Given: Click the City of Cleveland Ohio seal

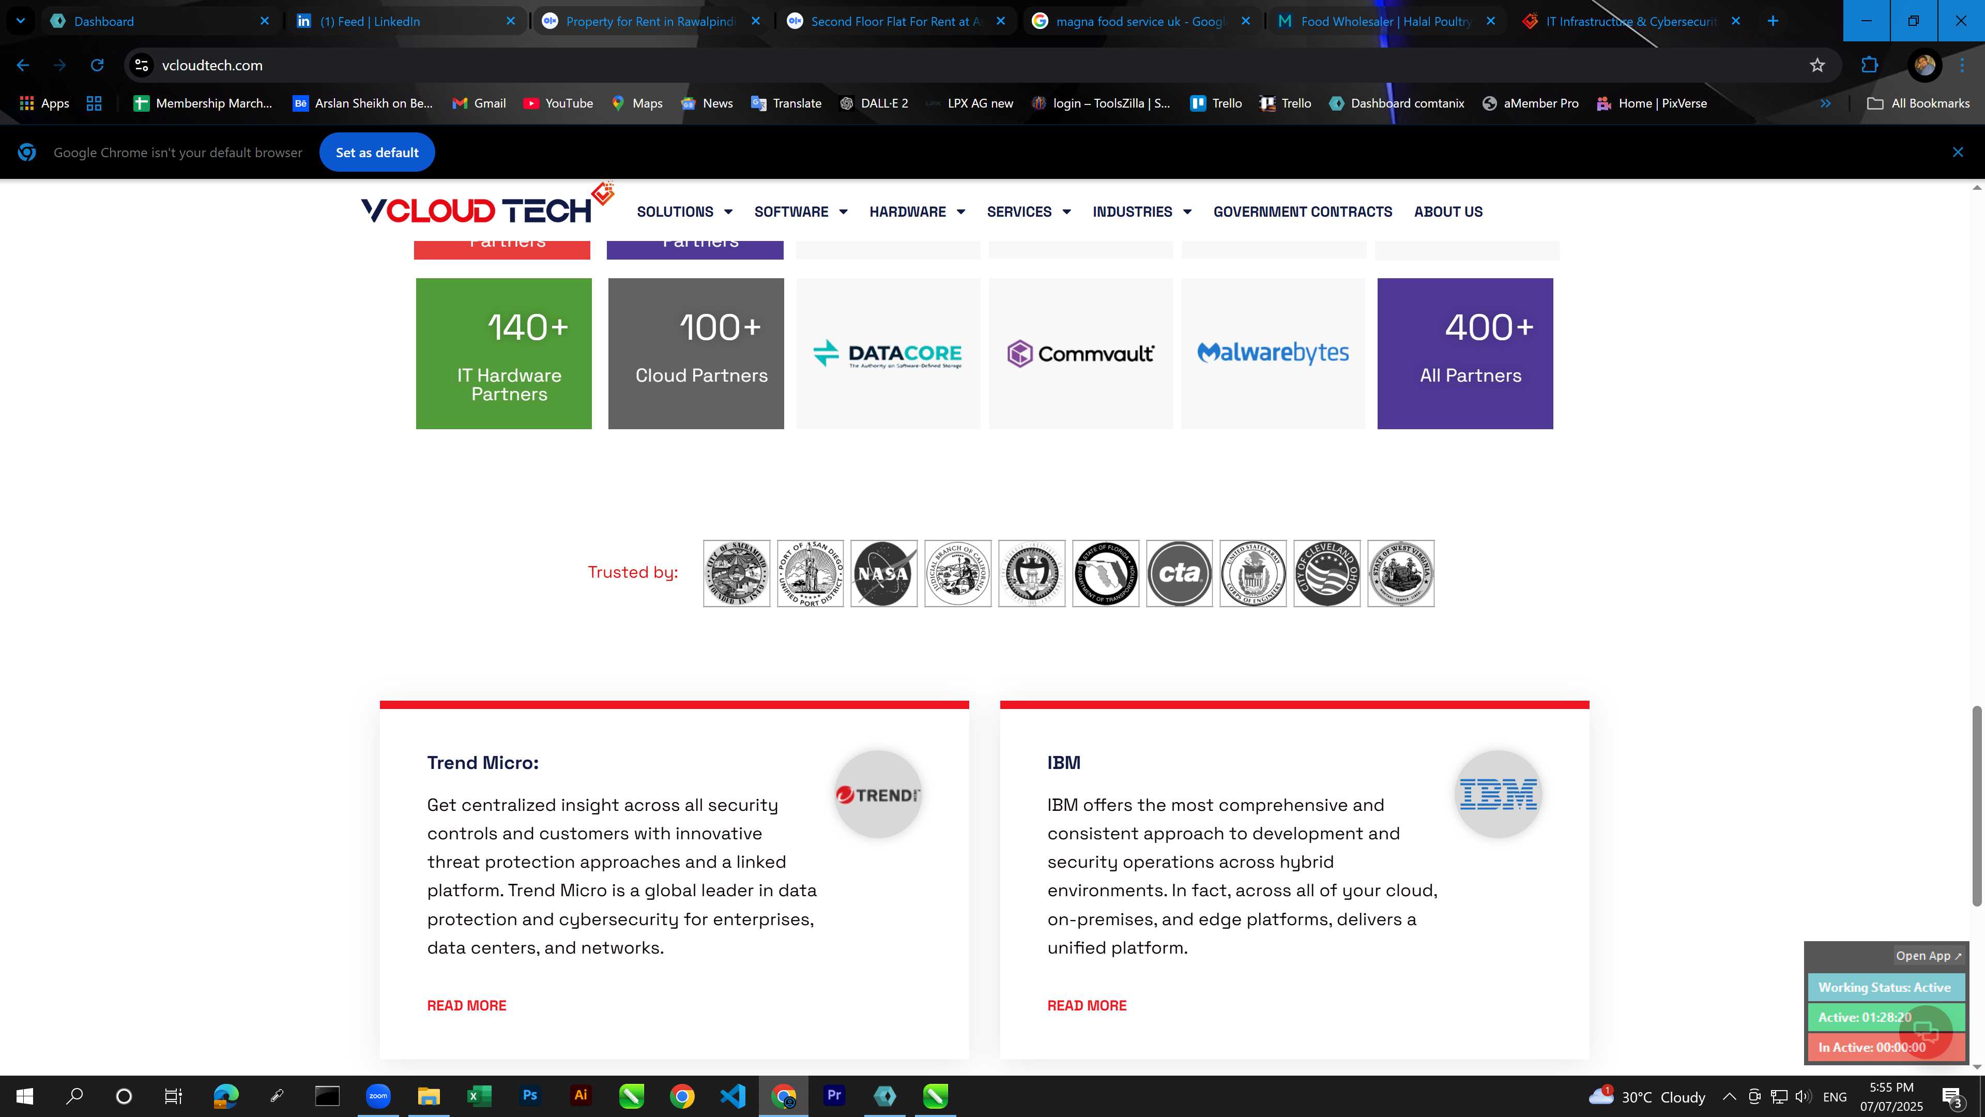Looking at the screenshot, I should pos(1327,573).
